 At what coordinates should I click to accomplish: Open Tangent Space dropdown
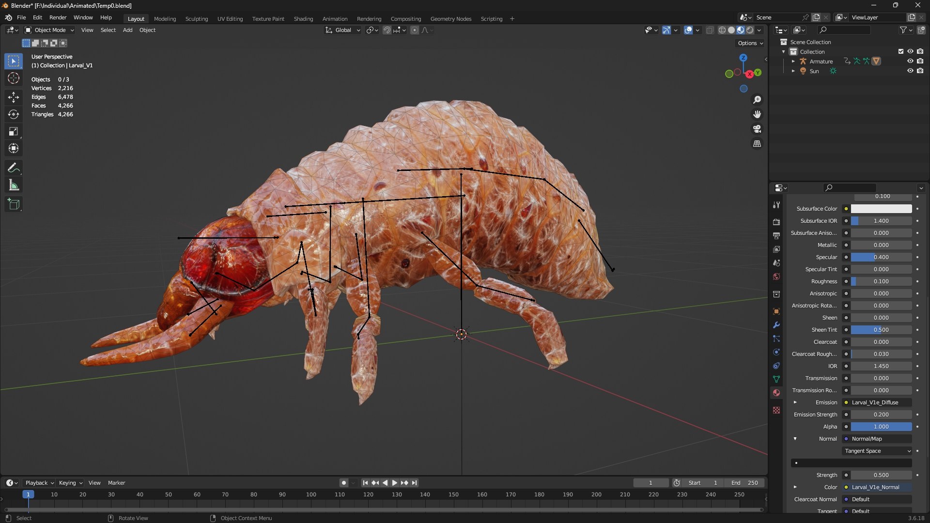pyautogui.click(x=877, y=451)
